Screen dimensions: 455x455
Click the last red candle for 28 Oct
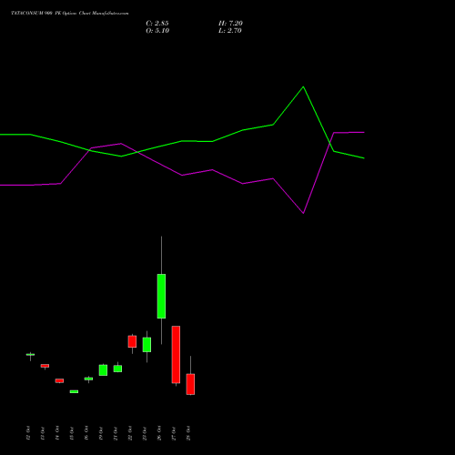tap(190, 384)
